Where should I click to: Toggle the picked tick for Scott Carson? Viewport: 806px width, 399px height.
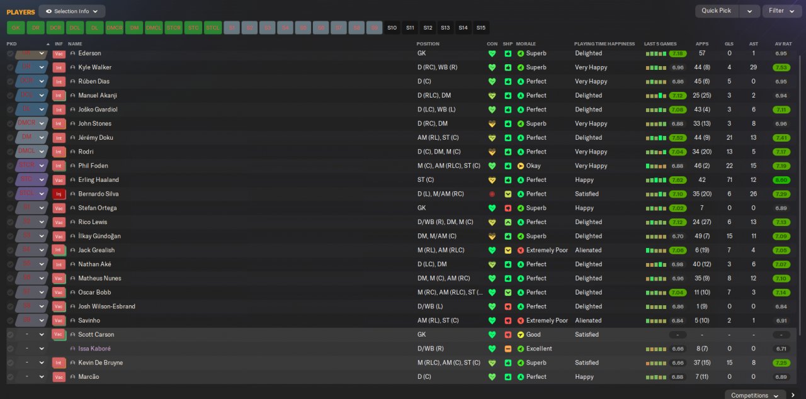pyautogui.click(x=10, y=334)
